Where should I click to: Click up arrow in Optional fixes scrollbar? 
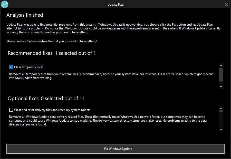[221, 108]
